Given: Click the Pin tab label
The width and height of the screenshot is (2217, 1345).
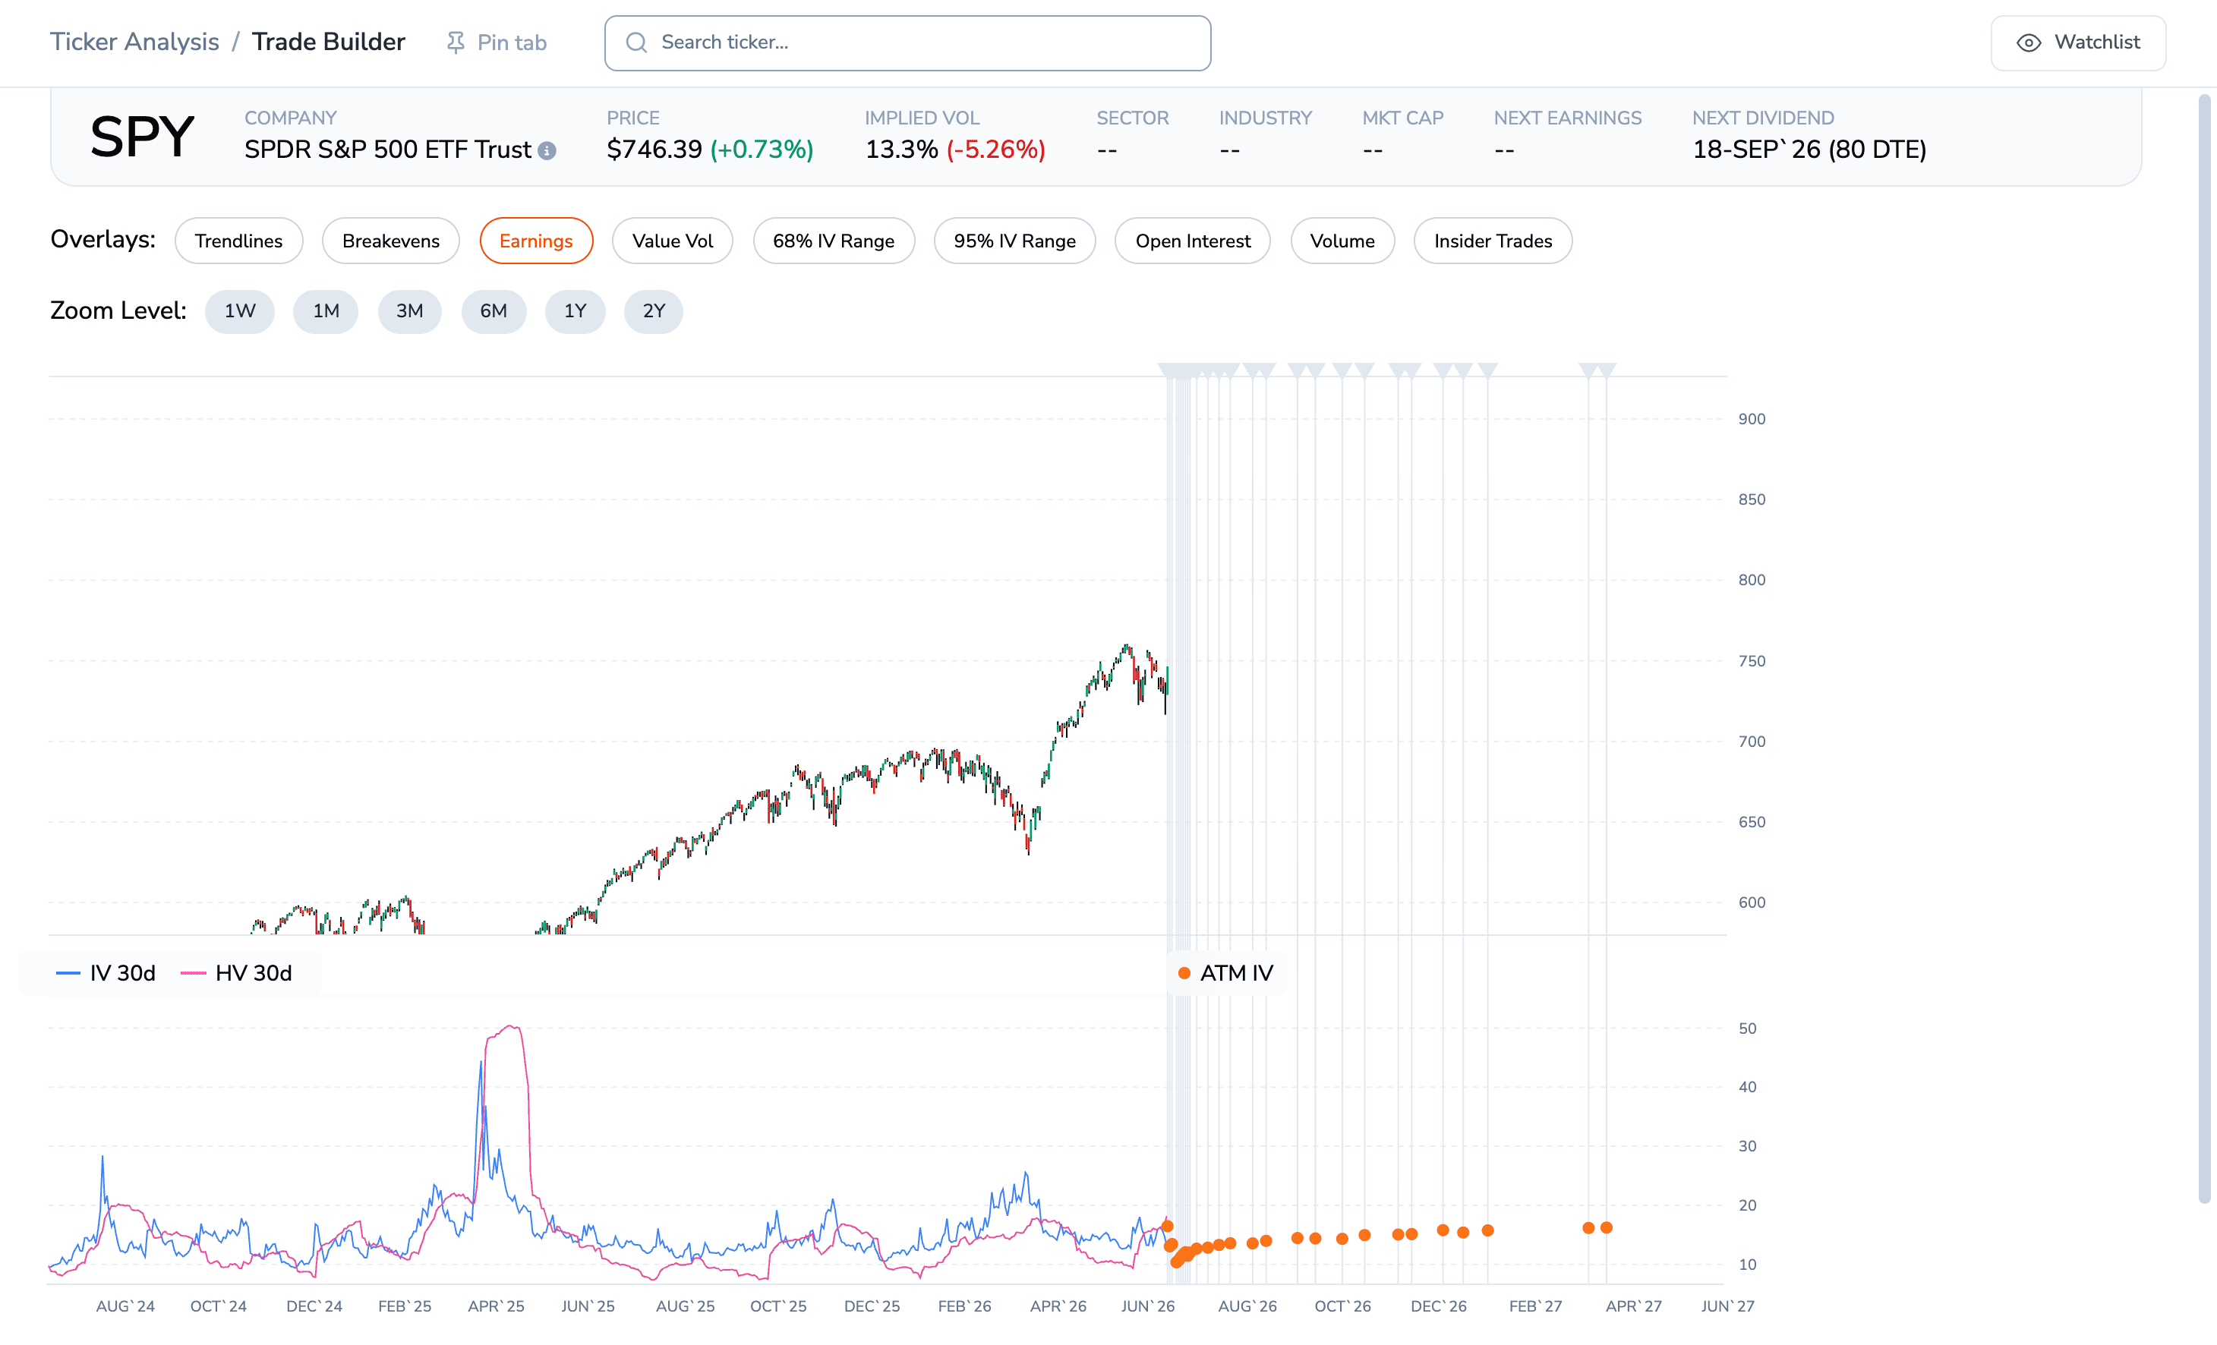Looking at the screenshot, I should pyautogui.click(x=512, y=43).
